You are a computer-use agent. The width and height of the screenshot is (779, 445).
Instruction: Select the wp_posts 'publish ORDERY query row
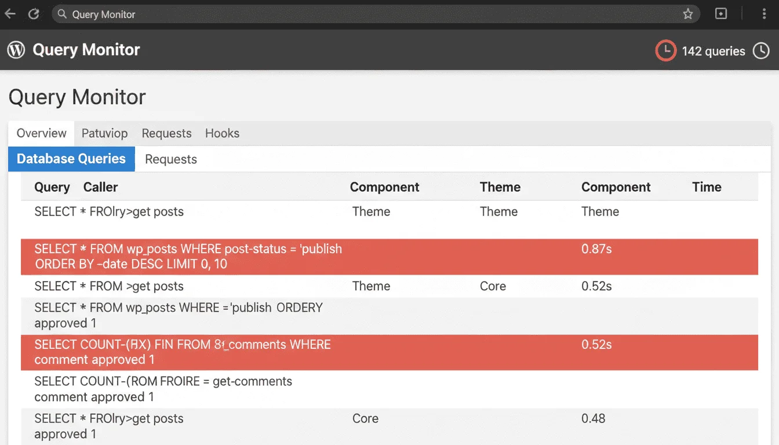tap(389, 316)
